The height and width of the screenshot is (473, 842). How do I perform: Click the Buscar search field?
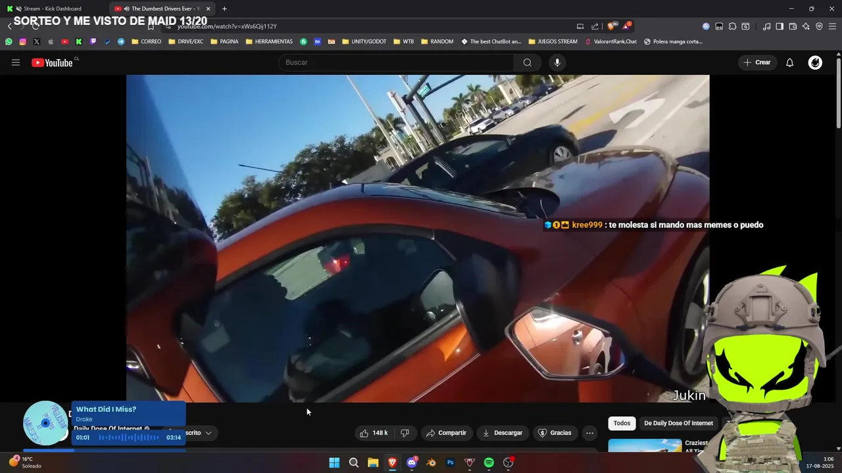(396, 62)
